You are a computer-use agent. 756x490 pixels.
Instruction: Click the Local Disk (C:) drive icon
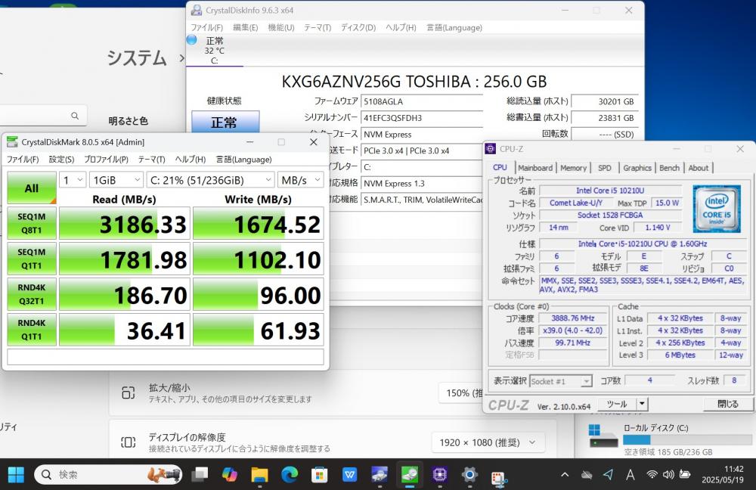tap(603, 435)
